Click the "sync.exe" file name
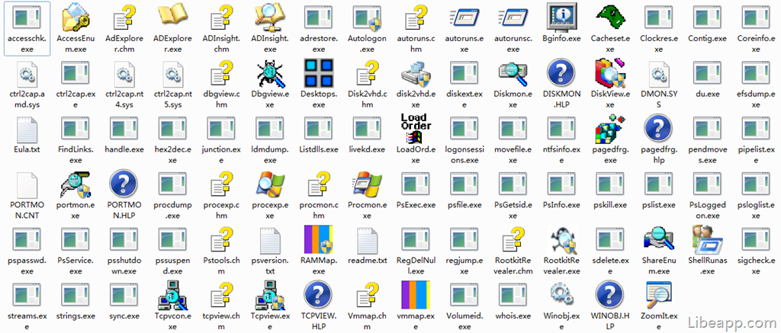The width and height of the screenshot is (781, 333). (124, 316)
